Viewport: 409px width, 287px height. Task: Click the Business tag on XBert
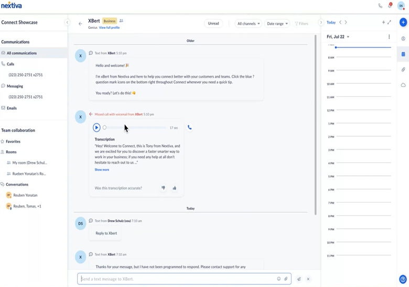(x=110, y=21)
